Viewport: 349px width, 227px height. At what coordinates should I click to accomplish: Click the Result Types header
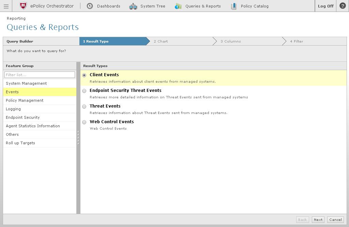click(x=95, y=66)
